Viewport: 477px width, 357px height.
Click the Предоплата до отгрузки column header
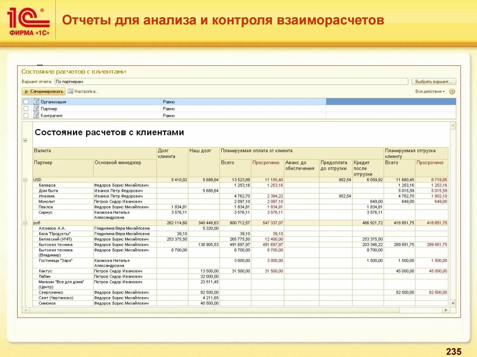click(x=335, y=168)
